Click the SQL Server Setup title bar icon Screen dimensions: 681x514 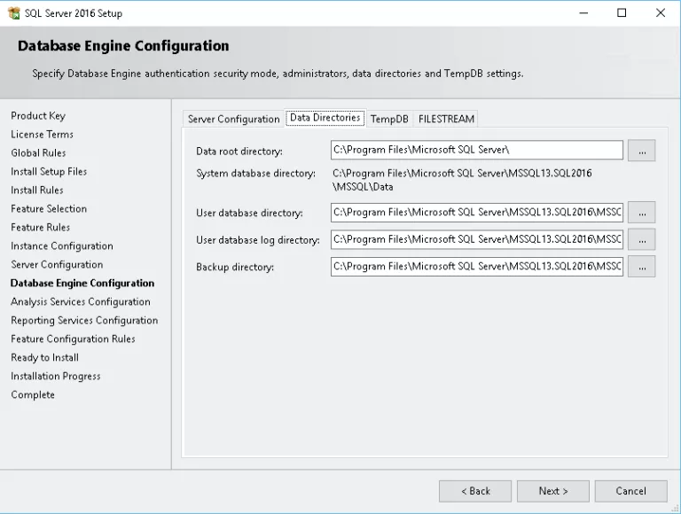click(x=14, y=13)
